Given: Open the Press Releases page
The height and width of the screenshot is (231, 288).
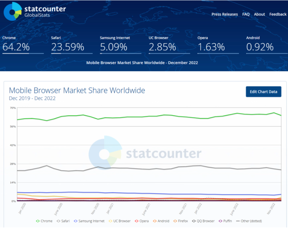Looking at the screenshot, I should pos(225,14).
